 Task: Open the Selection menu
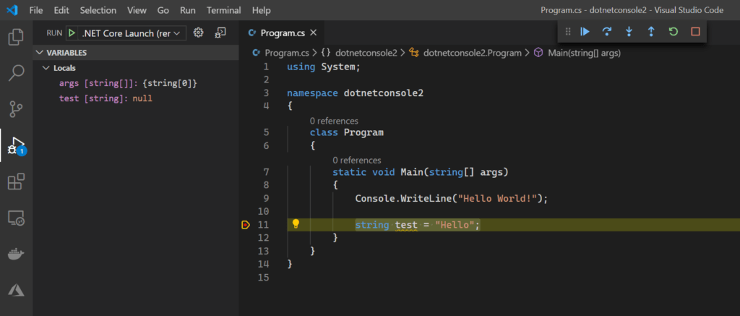tap(98, 10)
